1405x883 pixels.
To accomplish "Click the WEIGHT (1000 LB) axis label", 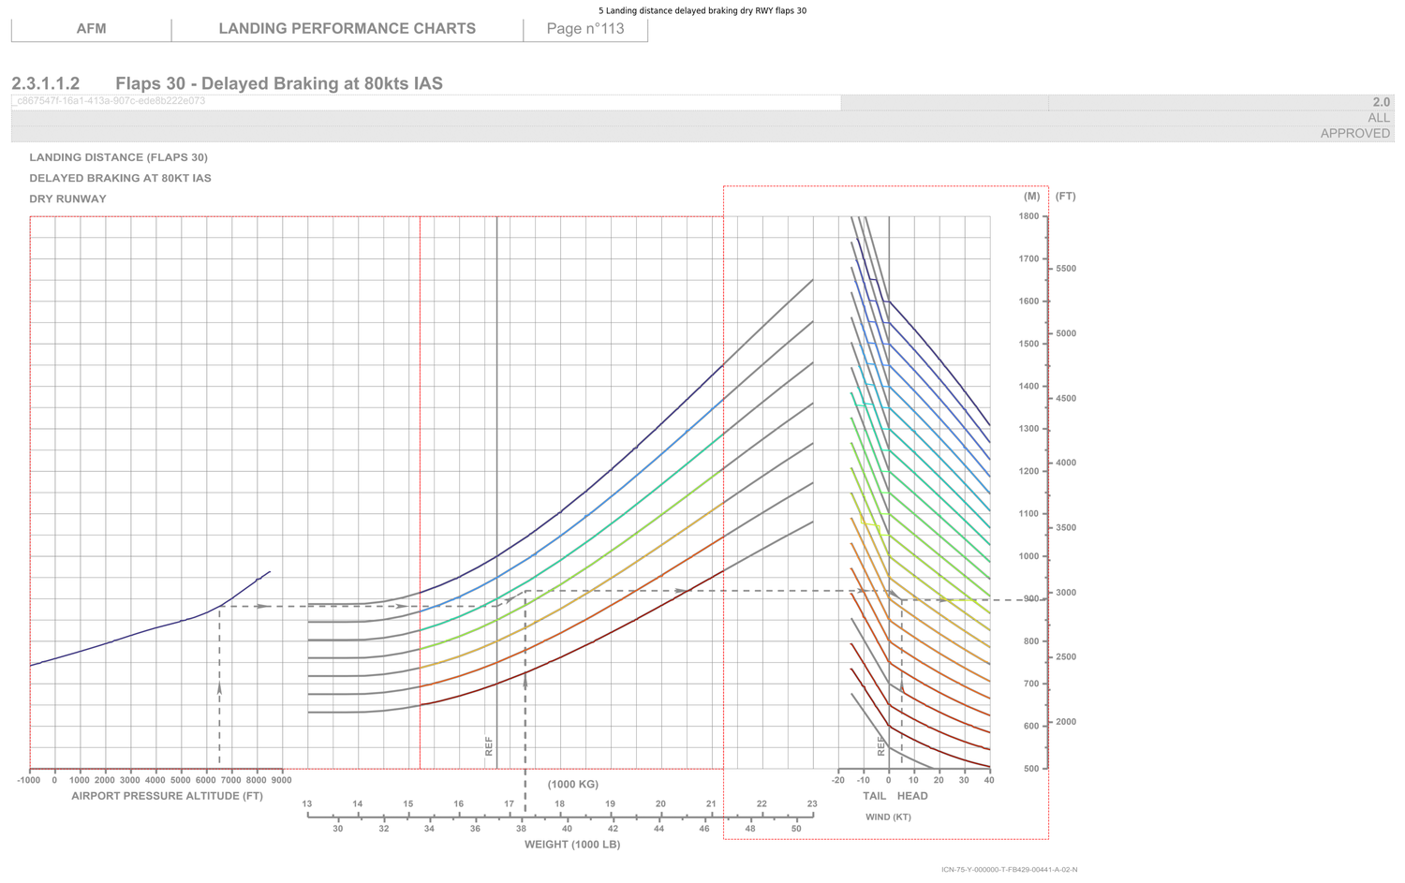I will [572, 845].
